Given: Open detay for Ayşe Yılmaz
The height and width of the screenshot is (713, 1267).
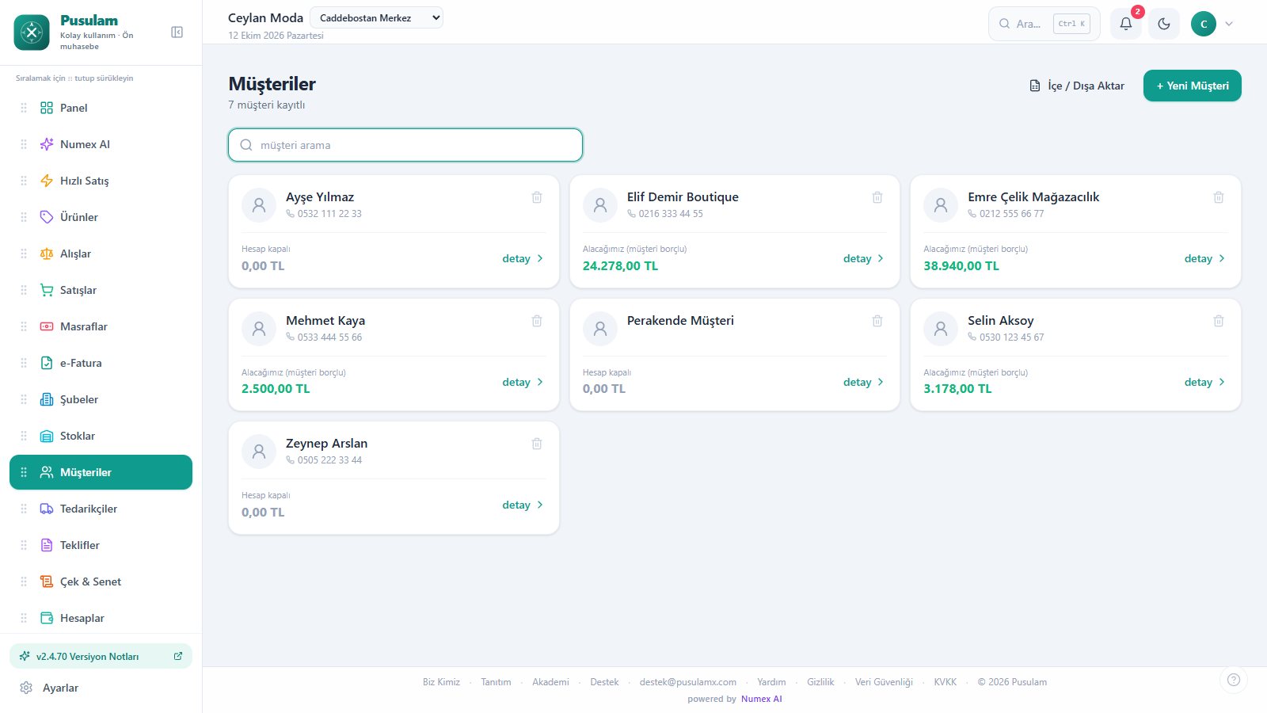Looking at the screenshot, I should (x=523, y=258).
